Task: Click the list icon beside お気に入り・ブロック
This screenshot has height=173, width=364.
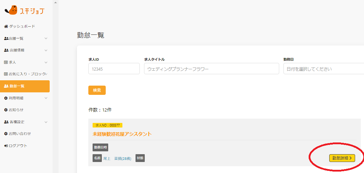Action: (6, 74)
